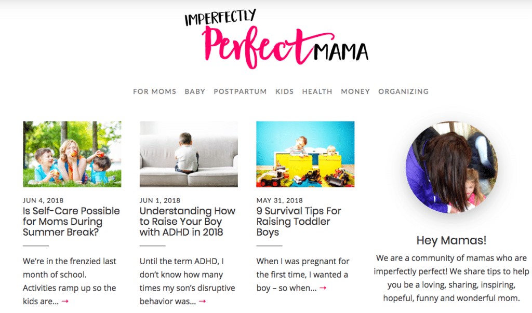532x313 pixels.
Task: Read 'Understanding How to Raise Your Boy with ADHD'
Action: [x=187, y=221]
